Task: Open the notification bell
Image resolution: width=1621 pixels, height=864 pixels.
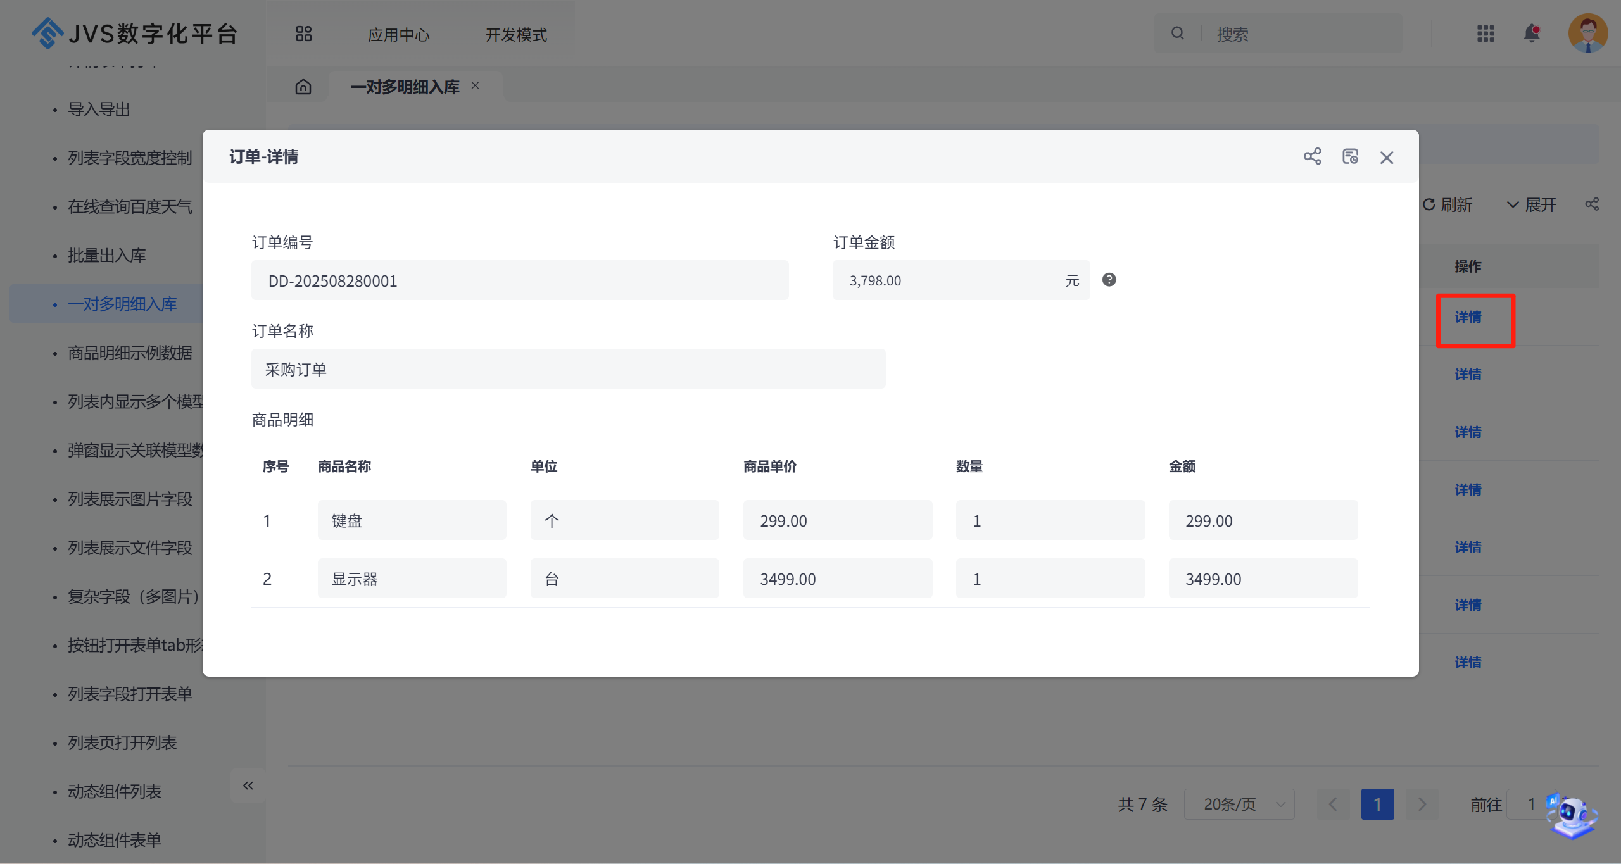Action: coord(1532,34)
